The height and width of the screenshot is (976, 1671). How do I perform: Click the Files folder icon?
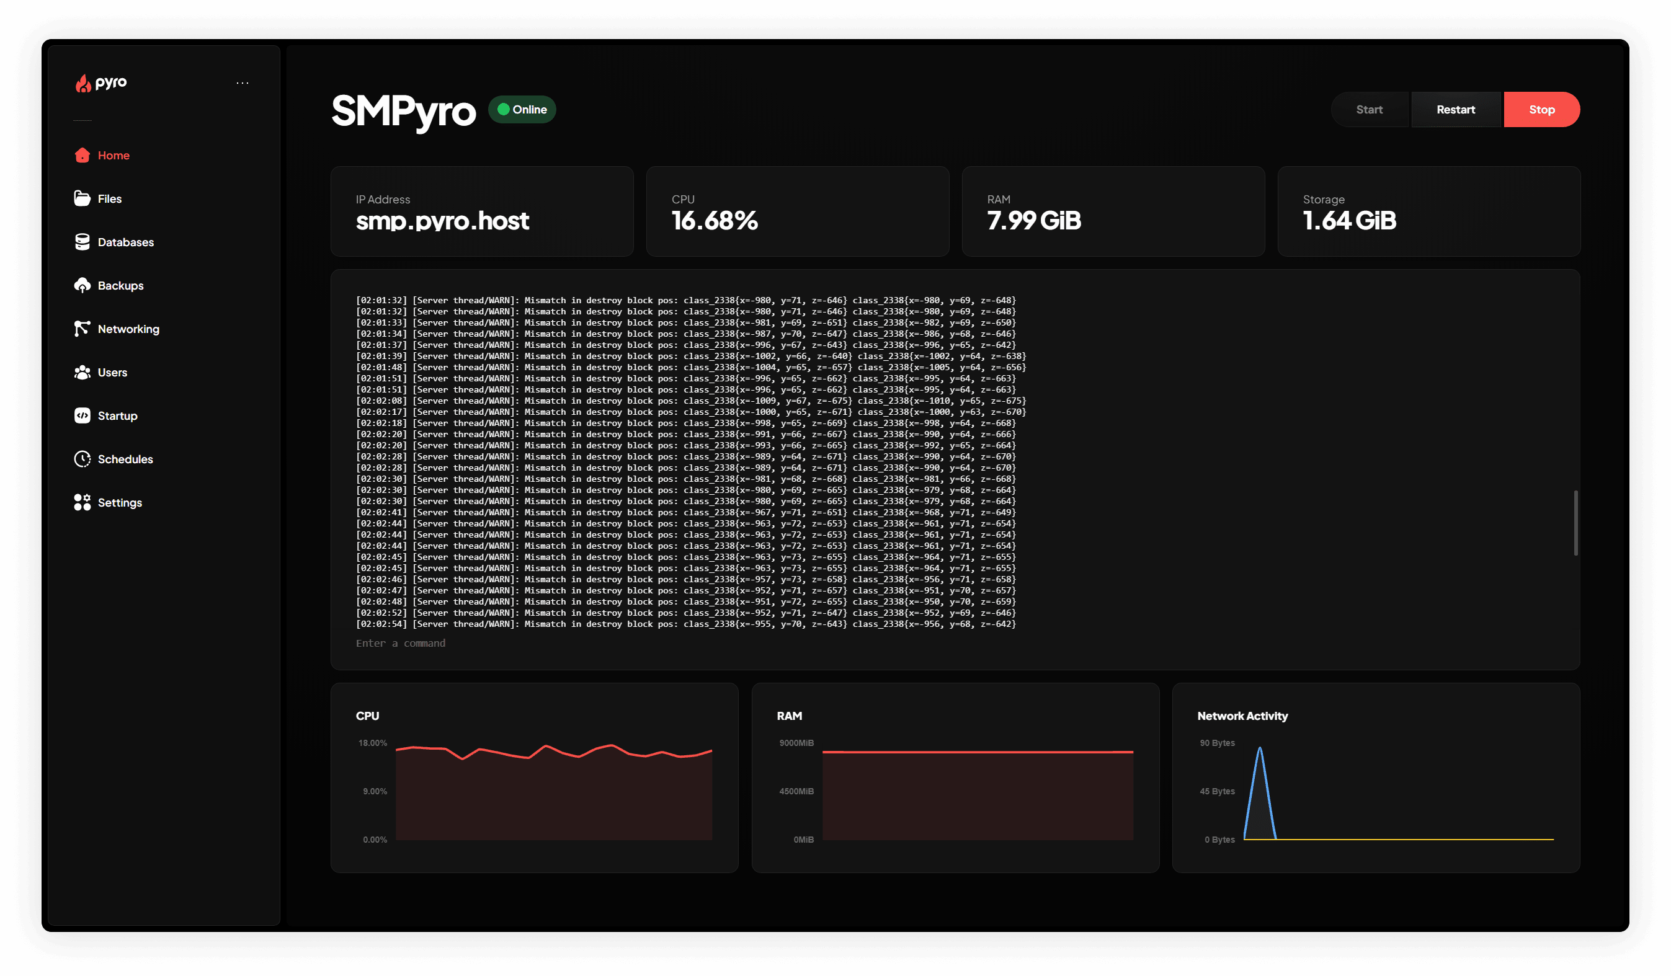point(82,198)
